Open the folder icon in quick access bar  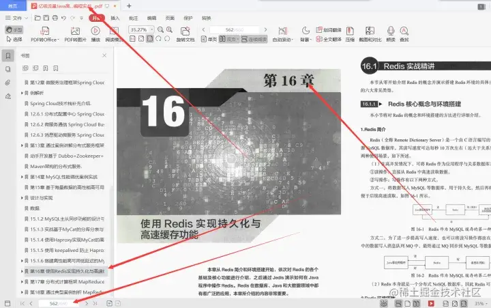[x=38, y=18]
